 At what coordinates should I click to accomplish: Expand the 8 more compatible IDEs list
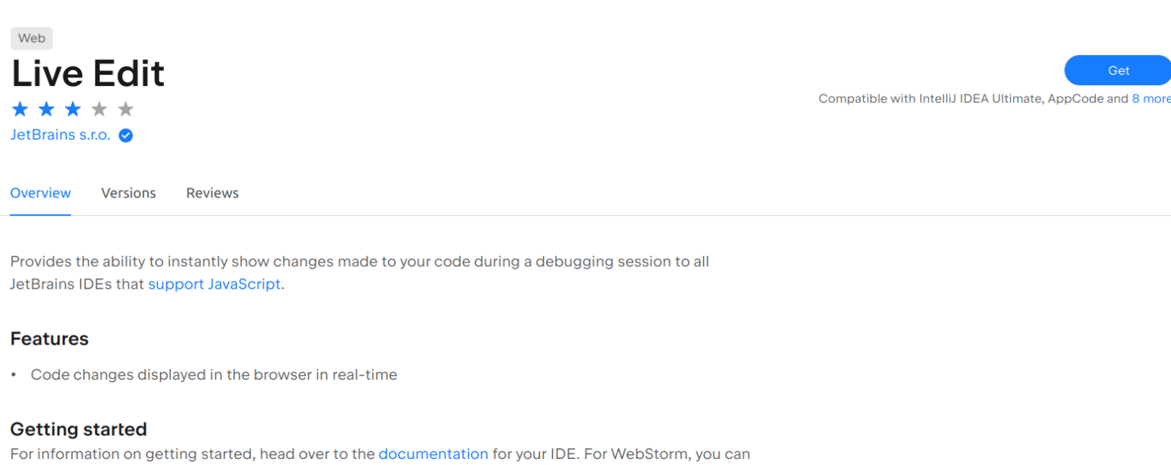click(x=1151, y=98)
